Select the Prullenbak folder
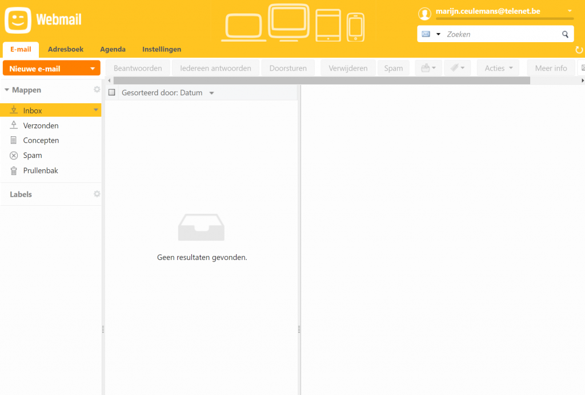The height and width of the screenshot is (395, 585). click(51, 170)
